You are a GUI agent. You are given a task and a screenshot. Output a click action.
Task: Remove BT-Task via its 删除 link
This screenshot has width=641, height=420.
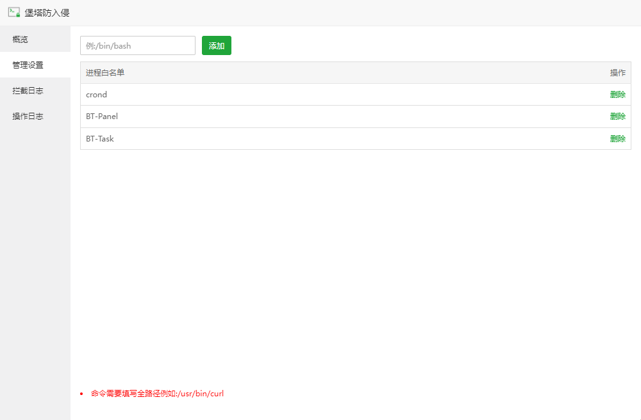point(617,138)
